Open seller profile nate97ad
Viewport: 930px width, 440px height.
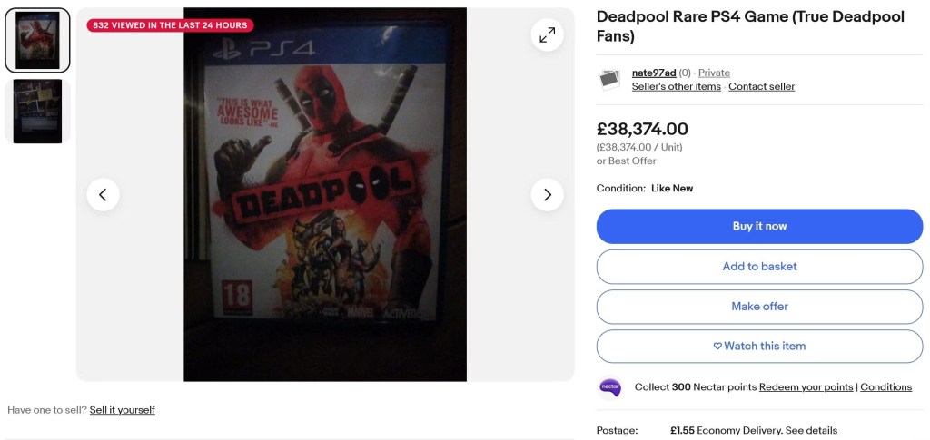click(x=654, y=73)
